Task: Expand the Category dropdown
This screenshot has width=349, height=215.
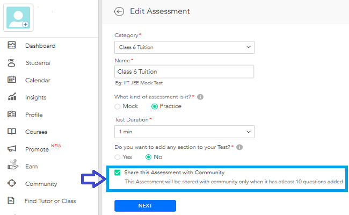Action: [x=184, y=47]
